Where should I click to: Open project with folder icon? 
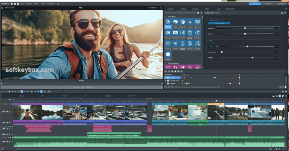[15, 4]
